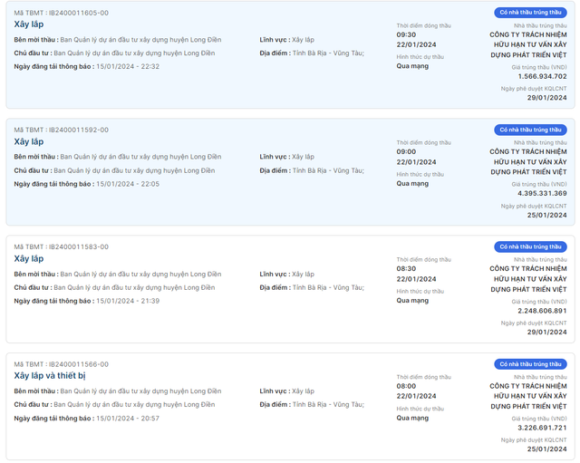580x463 pixels.
Task: Select the notice code IB2400011592-00
Action: click(x=78, y=130)
